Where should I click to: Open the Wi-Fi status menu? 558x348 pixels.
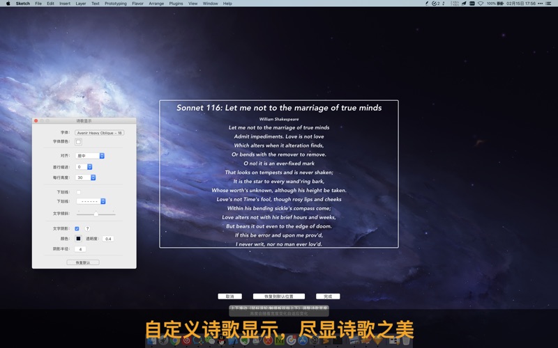tap(481, 3)
